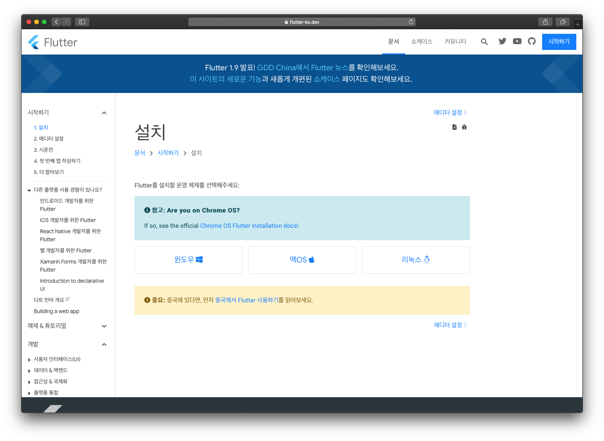Open 다트 언어 개요 sidebar link
Image resolution: width=604 pixels, height=441 pixels.
coord(49,300)
